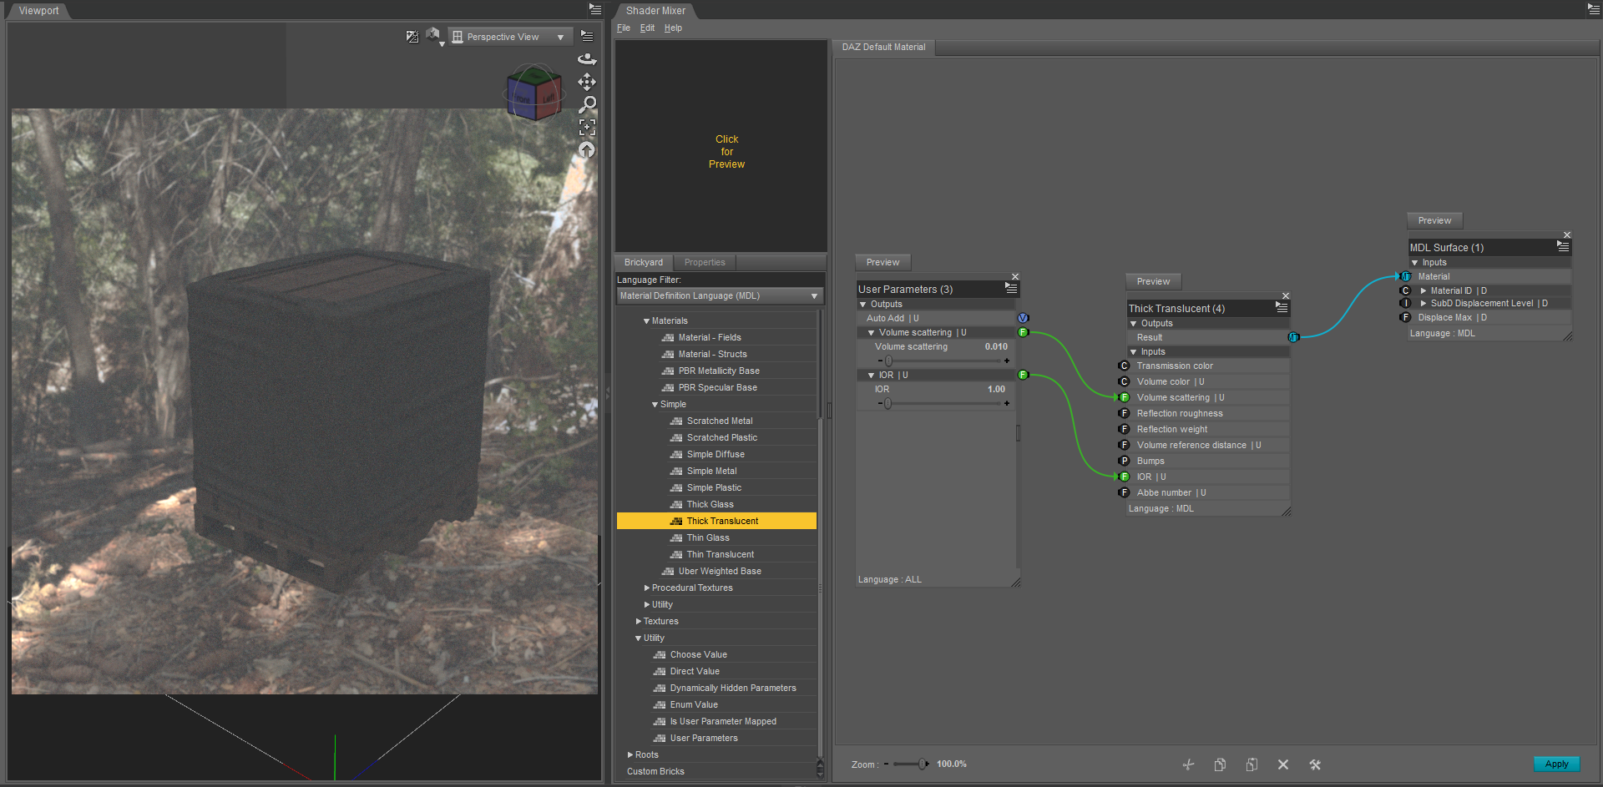Switch to the Properties tab
This screenshot has height=787, width=1603.
point(705,262)
